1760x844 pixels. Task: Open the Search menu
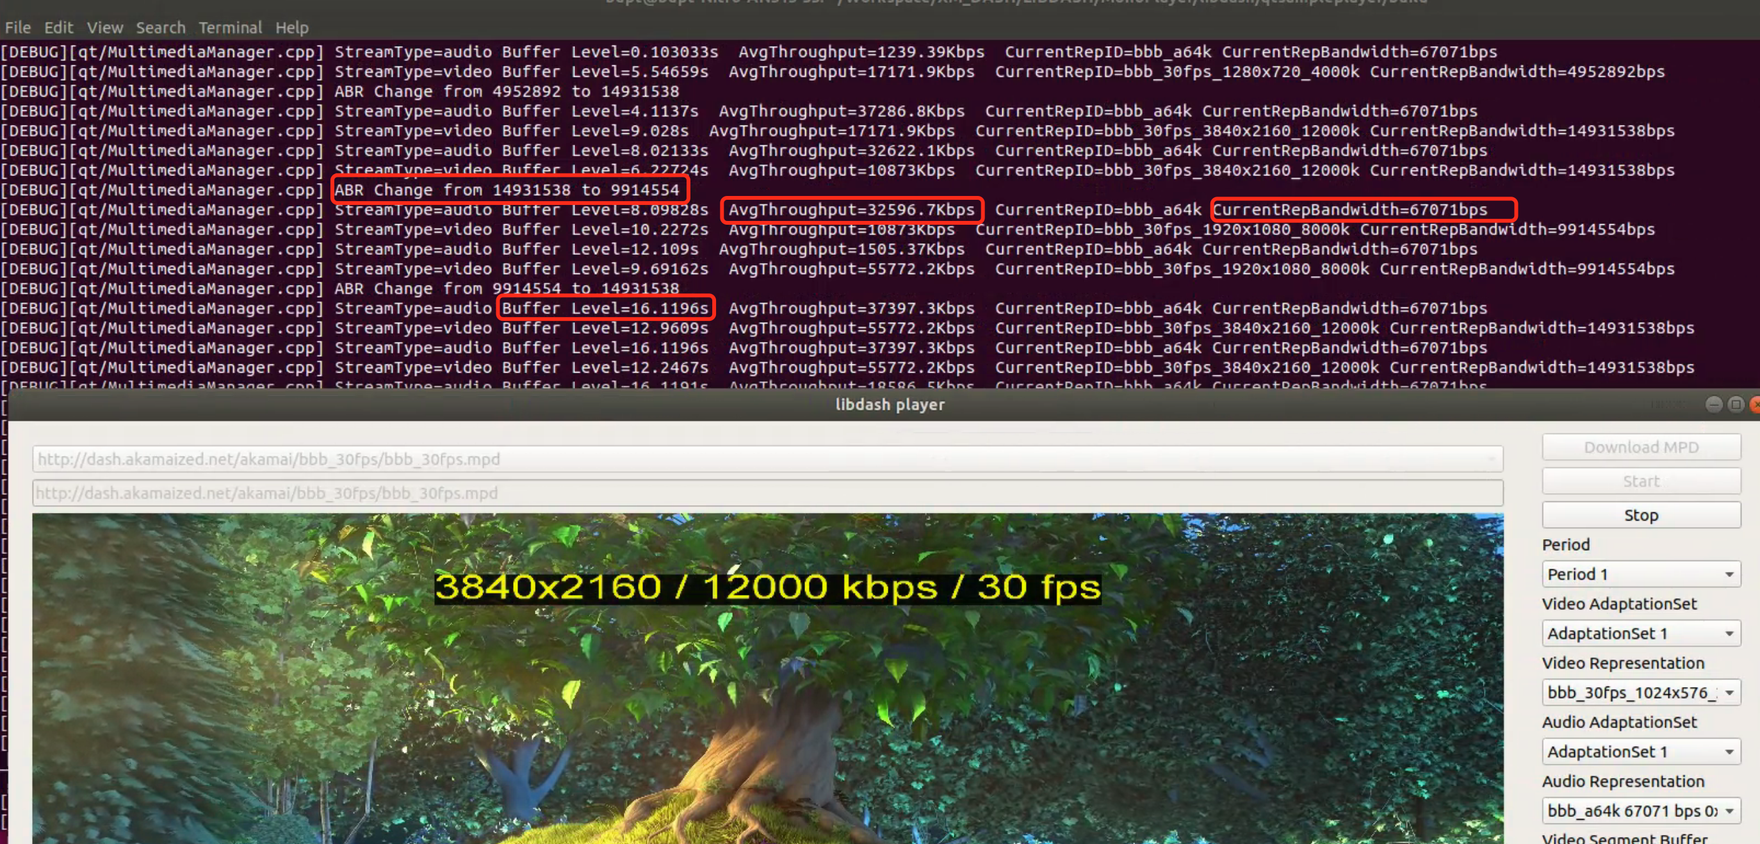pos(161,28)
